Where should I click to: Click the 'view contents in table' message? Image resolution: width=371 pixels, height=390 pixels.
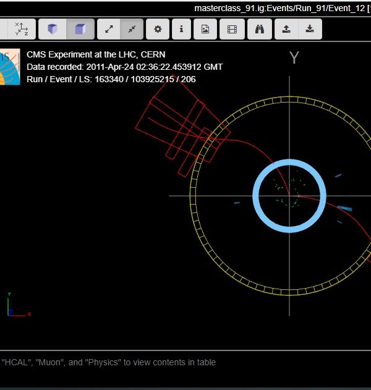click(x=109, y=362)
